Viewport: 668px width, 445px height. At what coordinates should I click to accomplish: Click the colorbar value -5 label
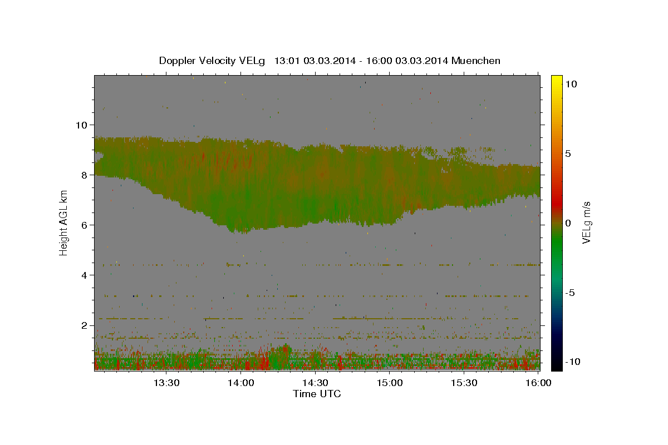tap(569, 293)
